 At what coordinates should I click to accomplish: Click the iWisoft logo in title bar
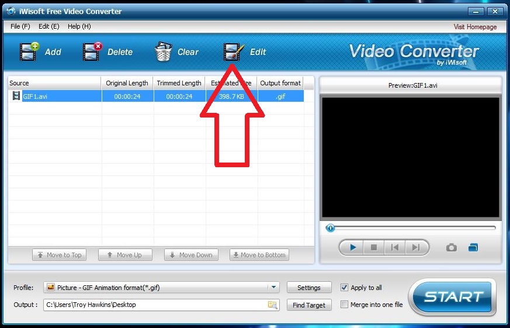11,11
